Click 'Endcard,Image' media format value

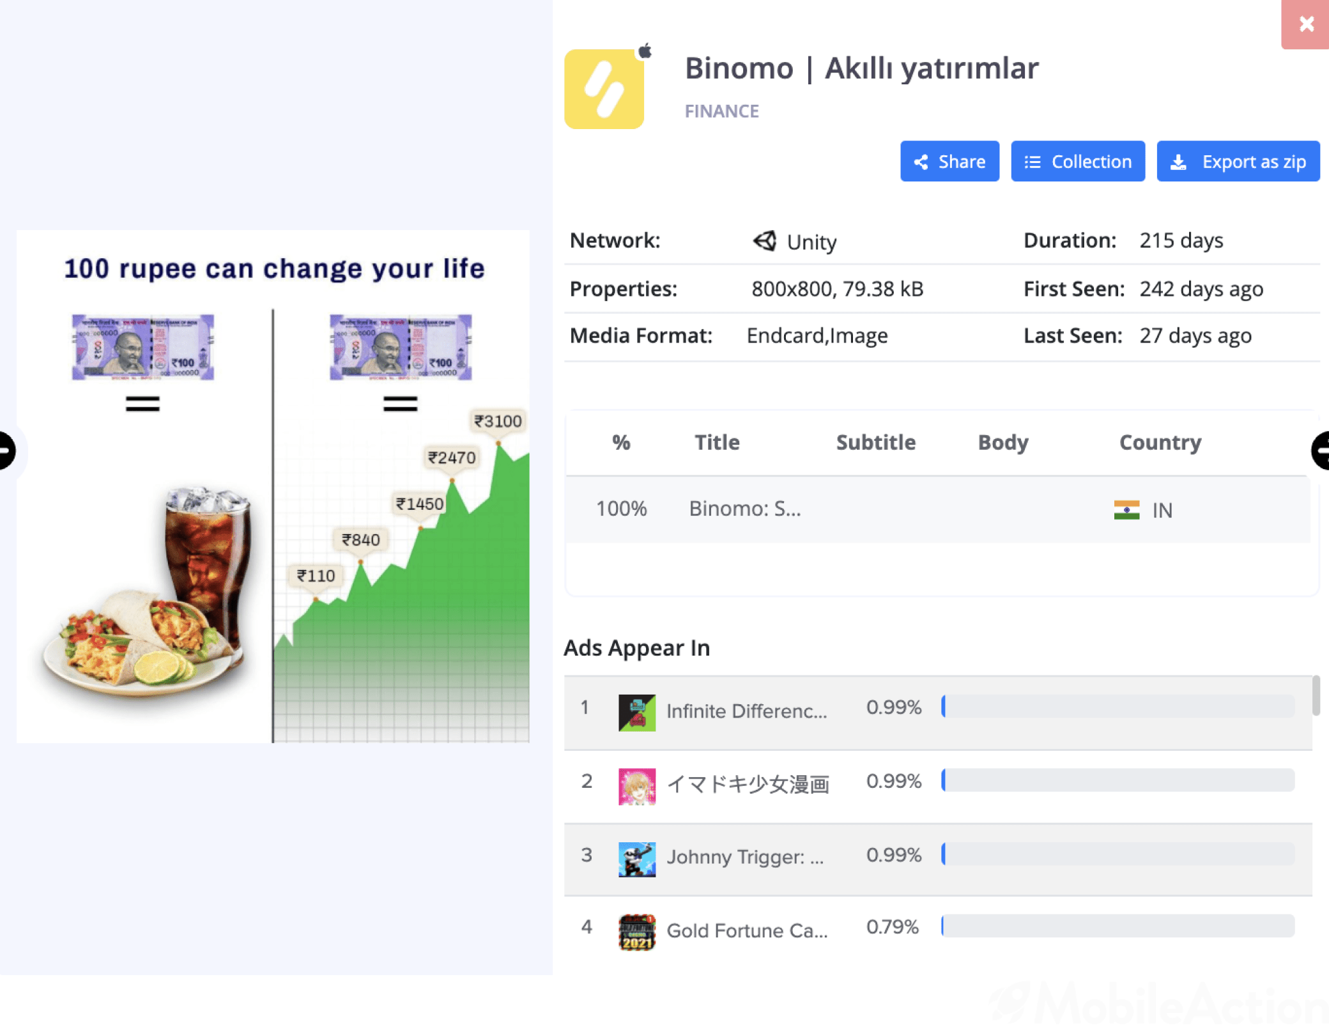click(x=817, y=335)
